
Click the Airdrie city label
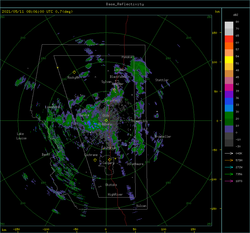click(x=109, y=148)
